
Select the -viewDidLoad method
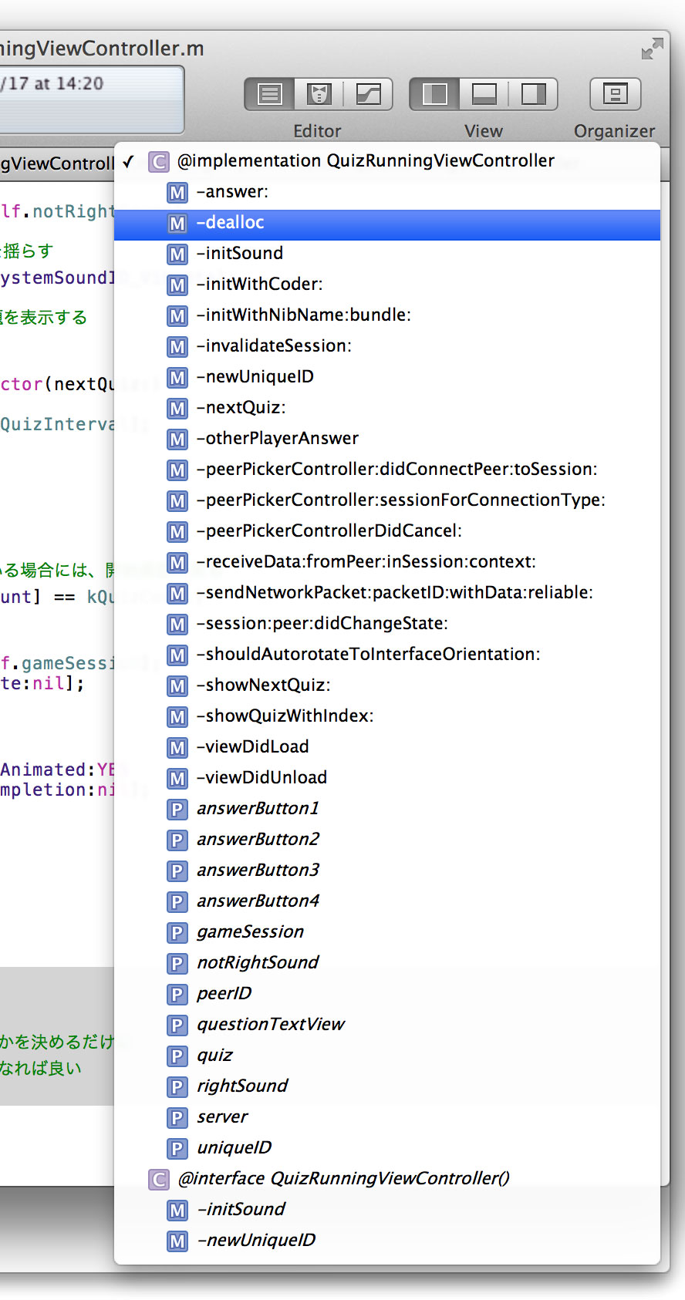tap(387, 747)
